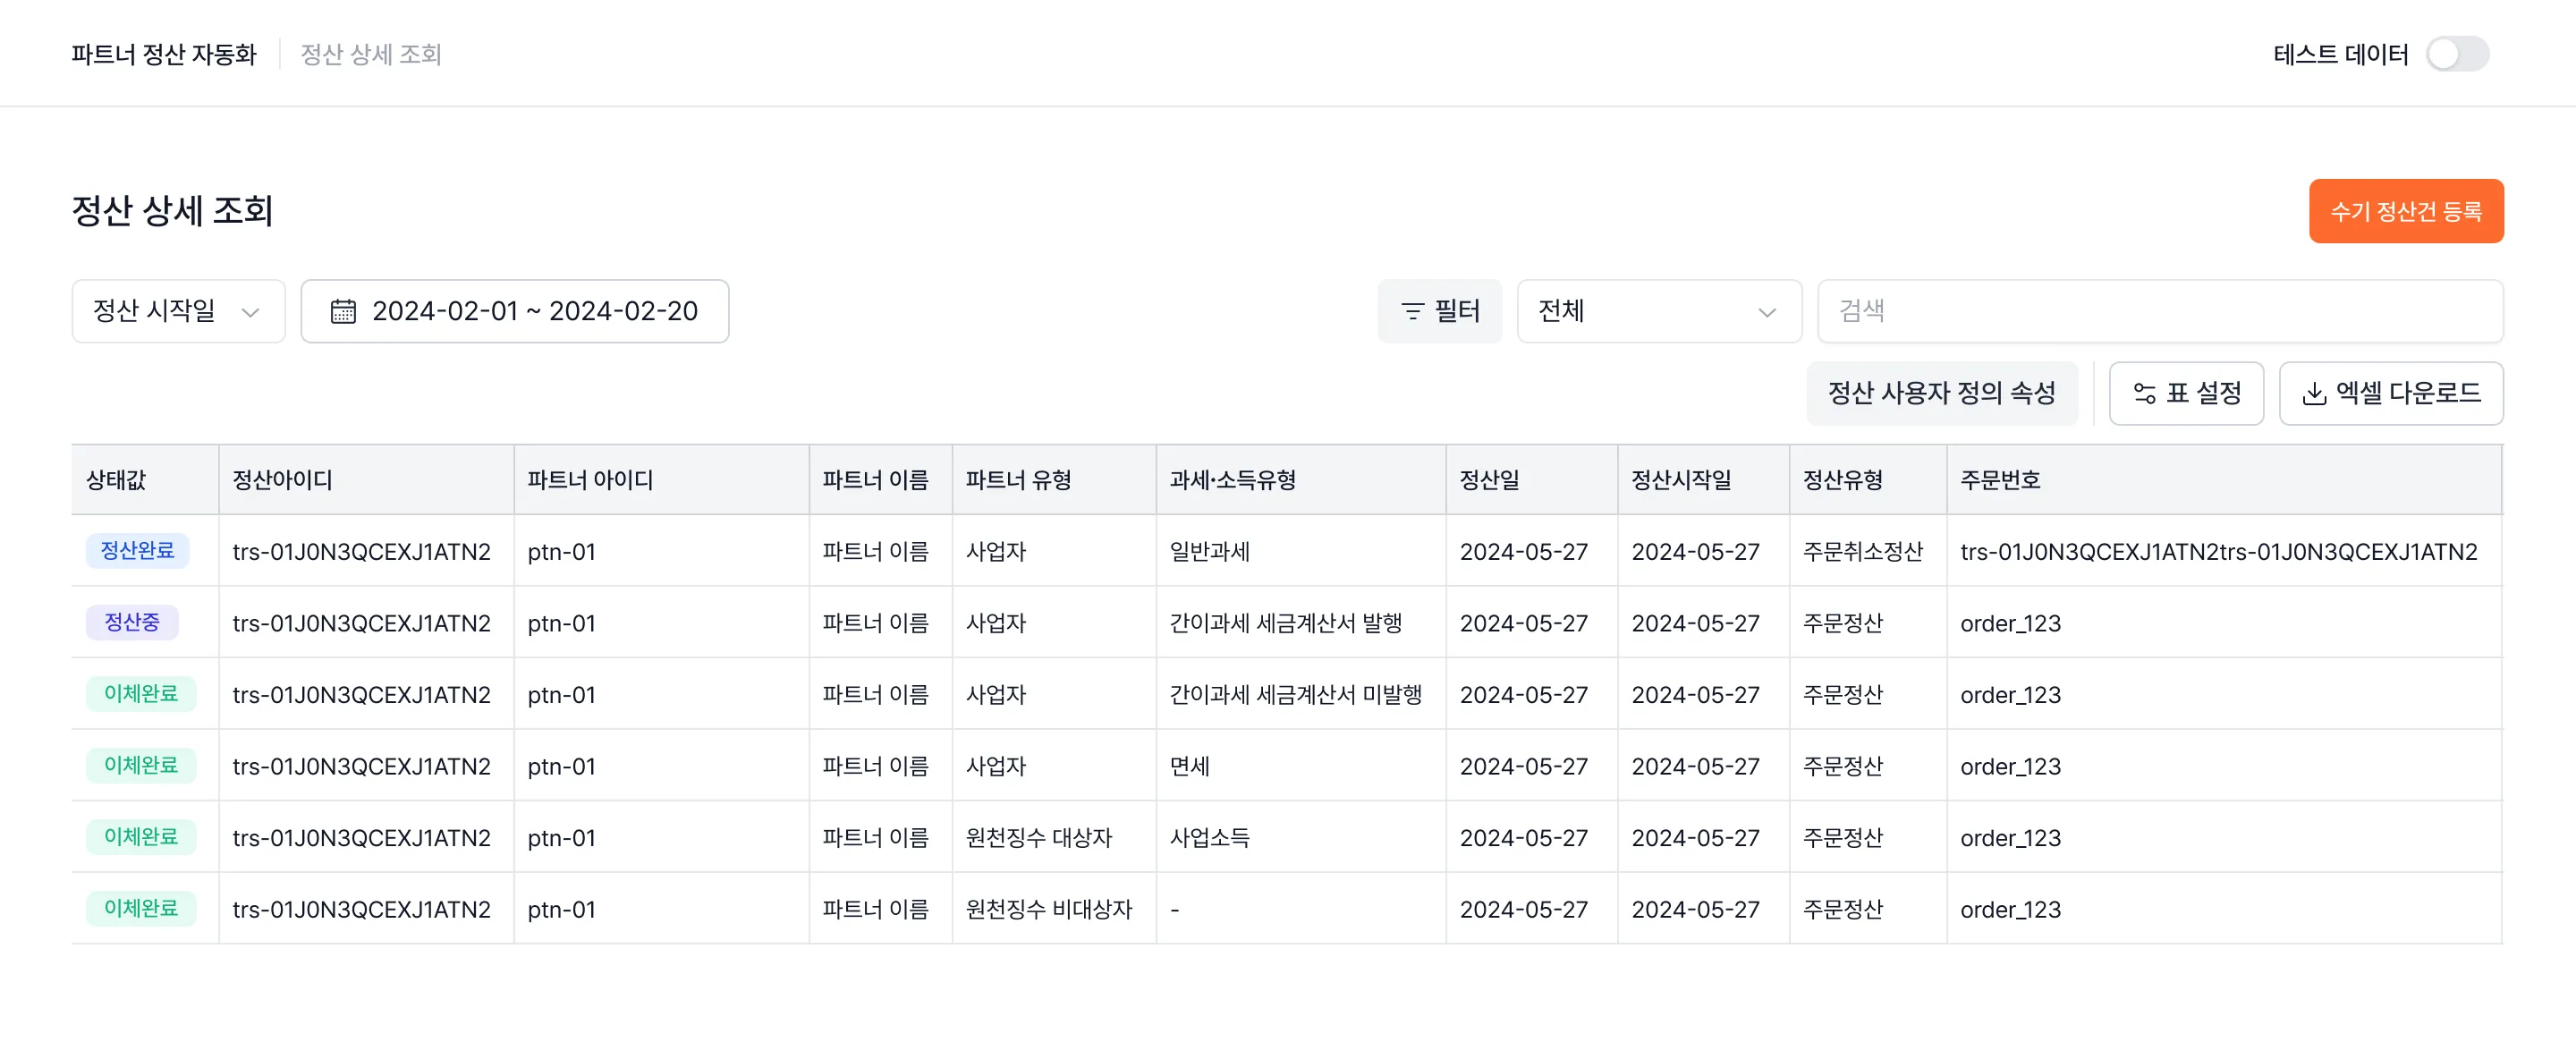This screenshot has width=2576, height=1042.
Task: Click the 수기 정산건 등록 button
Action: tap(2406, 211)
